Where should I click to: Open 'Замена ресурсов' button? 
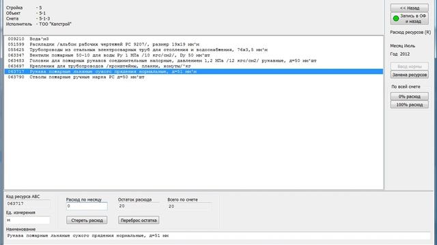point(410,75)
